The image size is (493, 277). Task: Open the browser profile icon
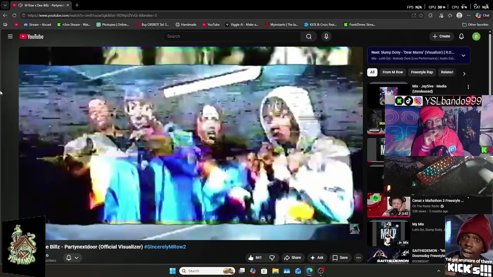(x=459, y=15)
